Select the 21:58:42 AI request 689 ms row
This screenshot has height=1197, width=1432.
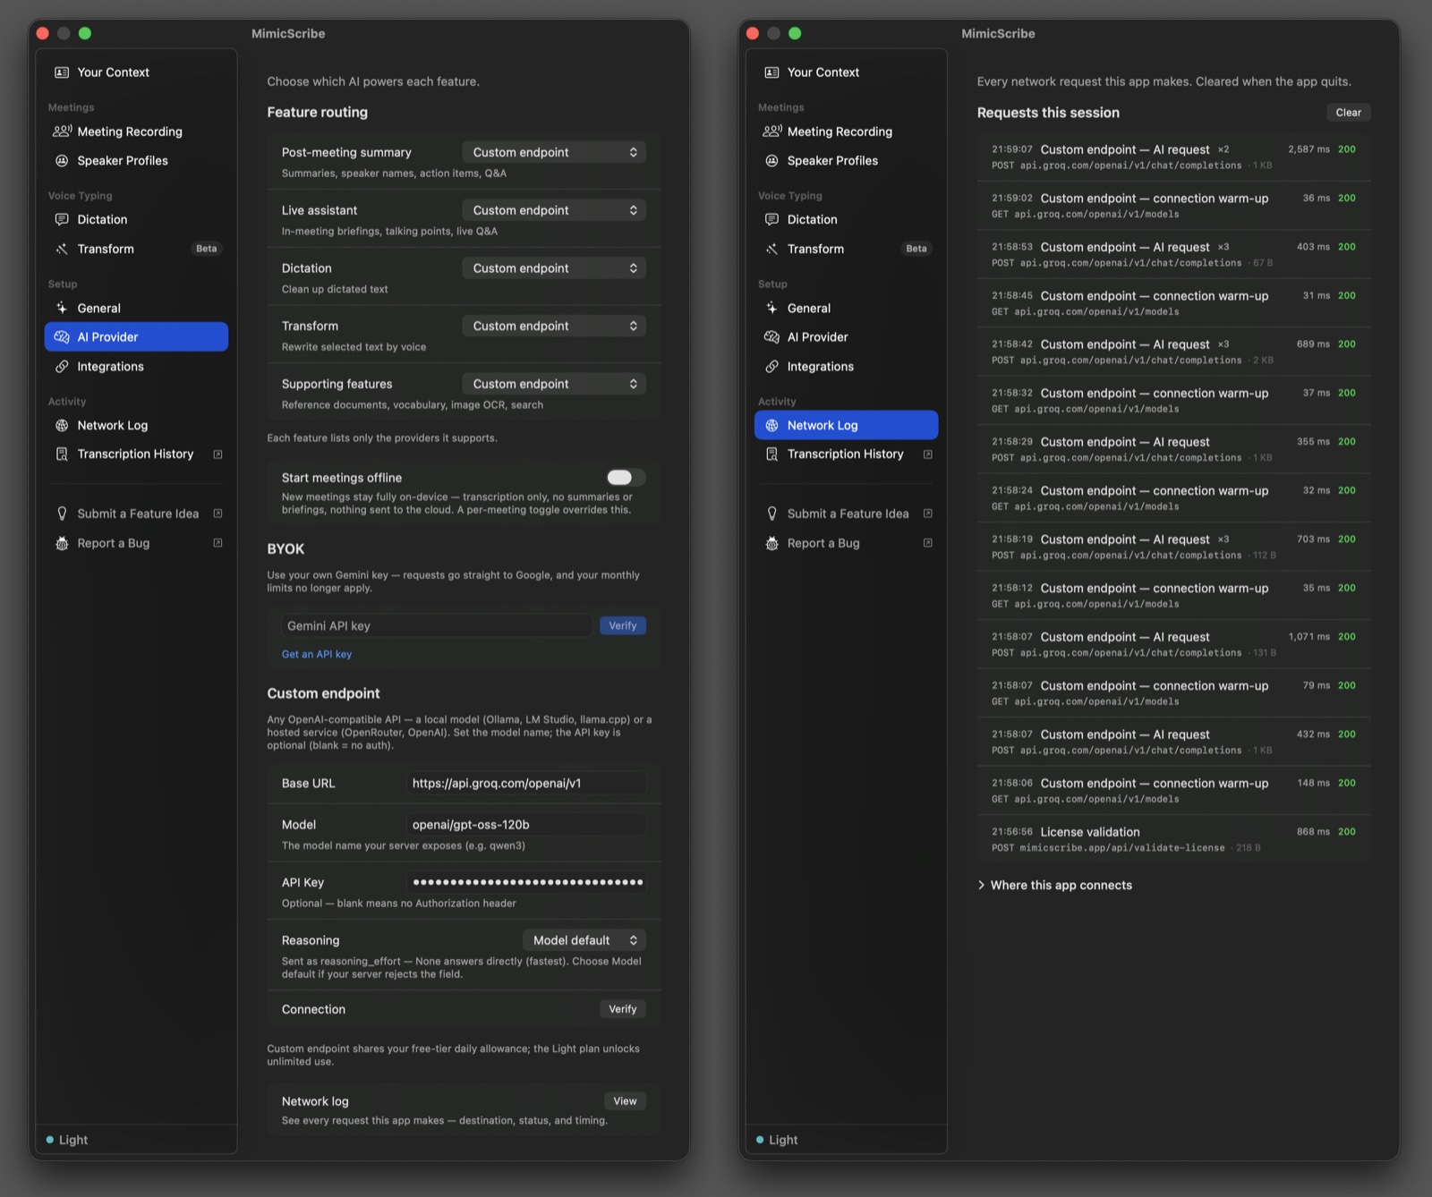coord(1173,352)
